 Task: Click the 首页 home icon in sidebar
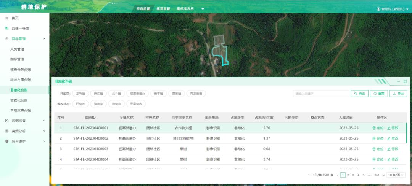[x=7, y=18]
